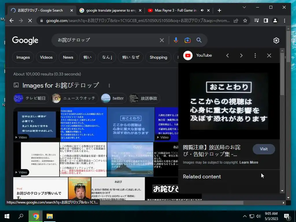
Task: Open thumbnail of man in orange shirt
Action: coord(80,188)
